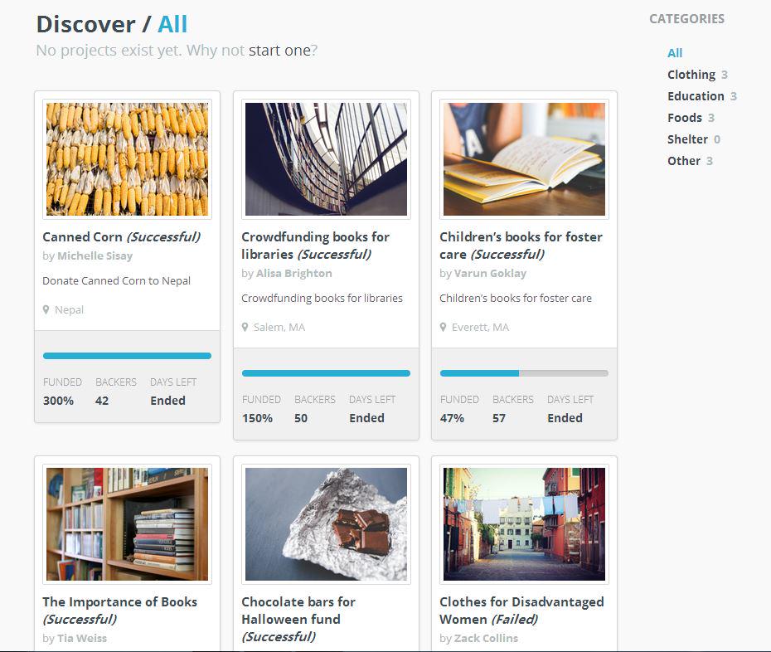This screenshot has width=771, height=652.
Task: Click the '300%' funded value
Action: (x=58, y=401)
